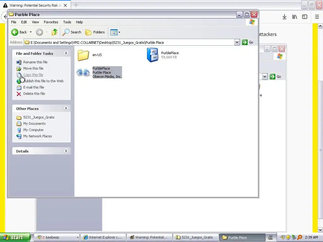The height and width of the screenshot is (242, 323).
Task: Click the My Computer icon in Other Places
Action: tap(19, 130)
